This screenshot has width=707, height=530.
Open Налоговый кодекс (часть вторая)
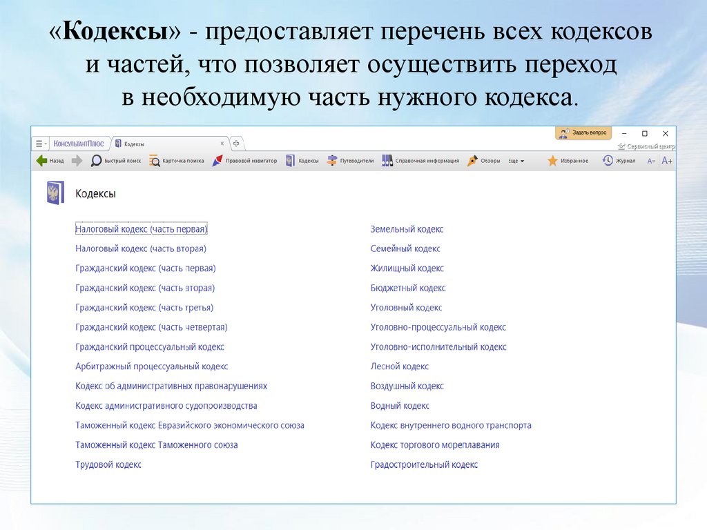(141, 248)
